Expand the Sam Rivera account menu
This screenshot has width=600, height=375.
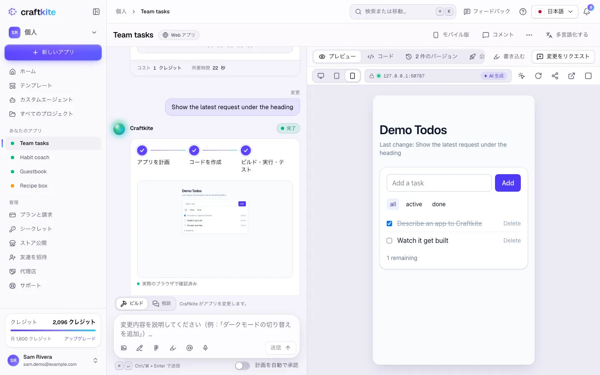pyautogui.click(x=53, y=360)
